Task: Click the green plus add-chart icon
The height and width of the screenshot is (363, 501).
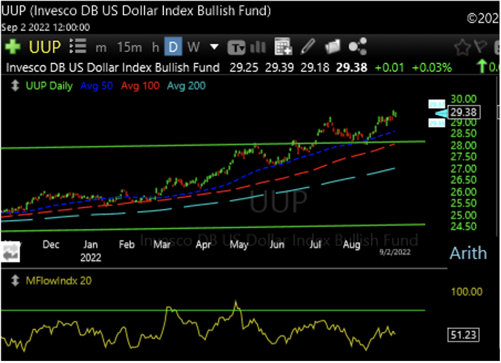Action: (x=13, y=47)
